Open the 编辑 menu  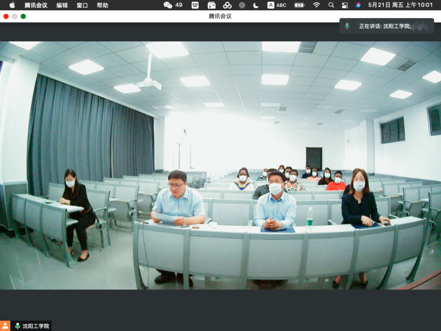point(62,5)
